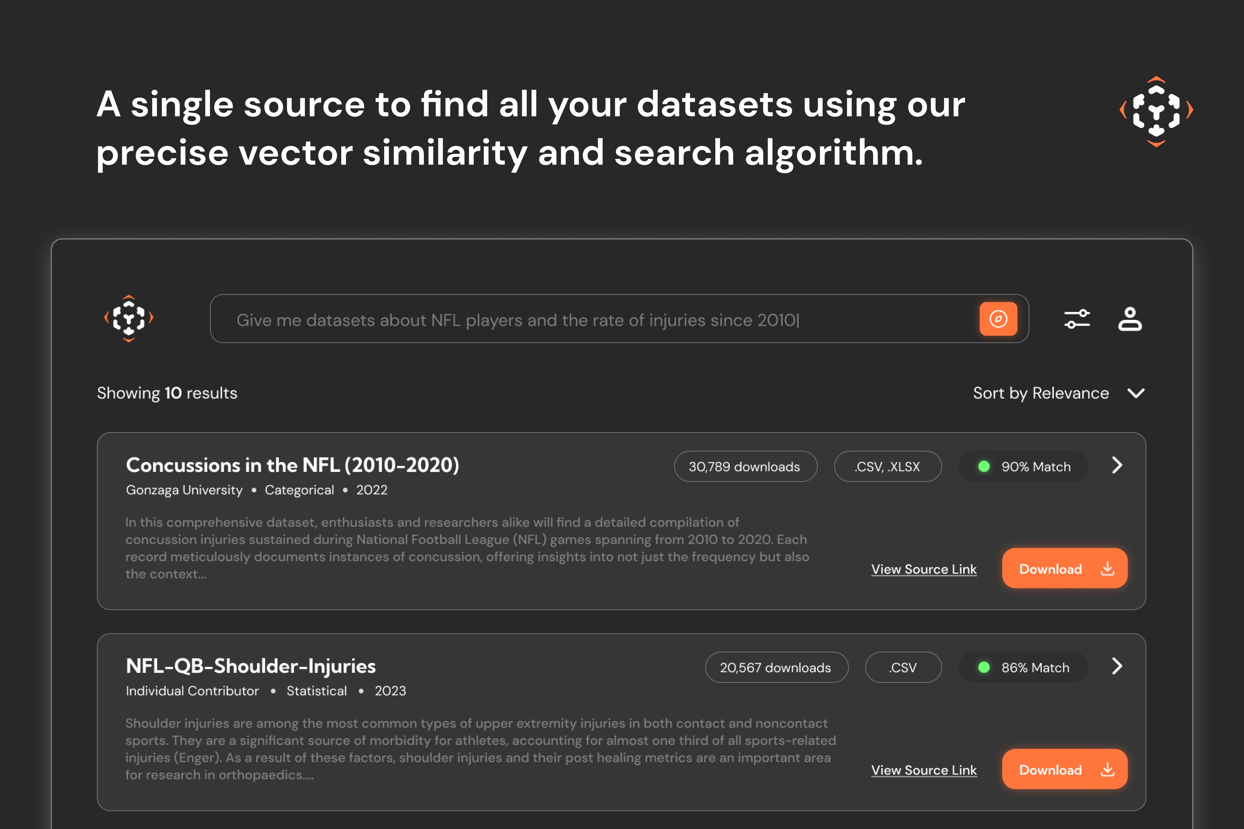
Task: Focus the dataset search input field
Action: click(x=592, y=319)
